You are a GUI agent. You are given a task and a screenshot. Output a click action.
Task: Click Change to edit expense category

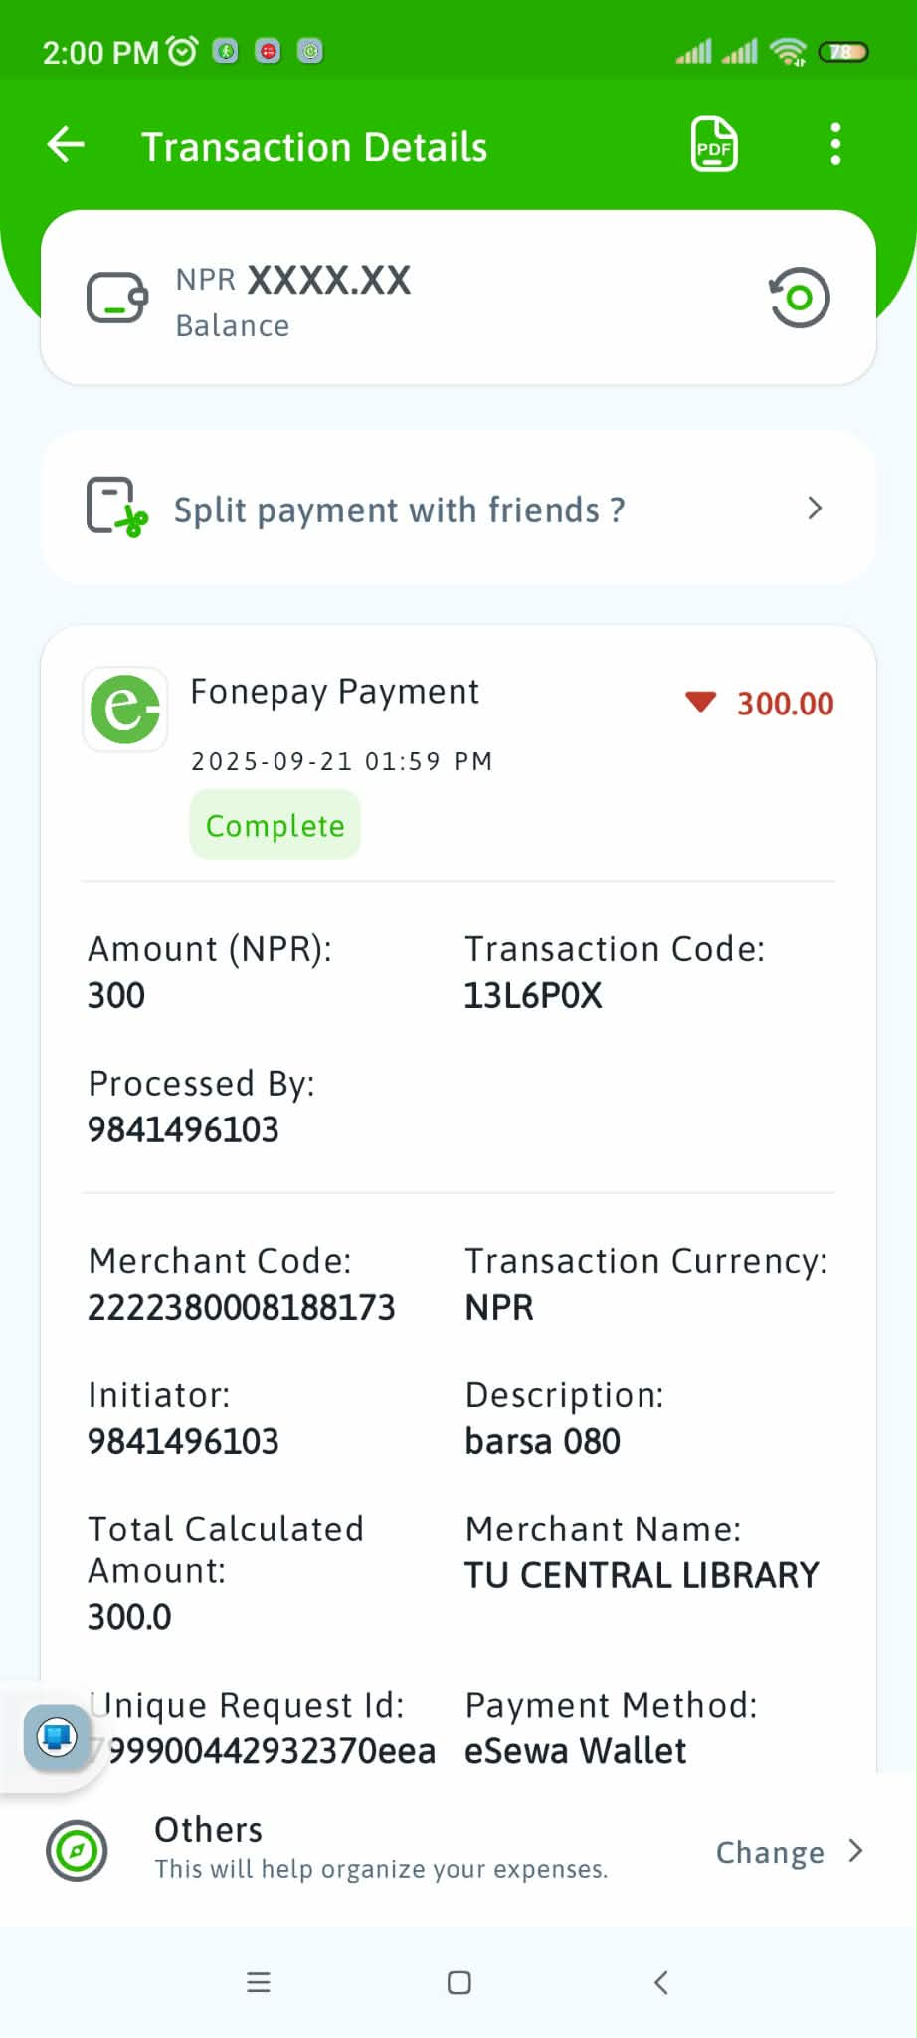coord(770,1852)
